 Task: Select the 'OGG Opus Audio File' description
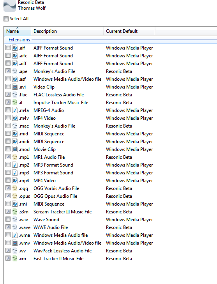(55, 196)
